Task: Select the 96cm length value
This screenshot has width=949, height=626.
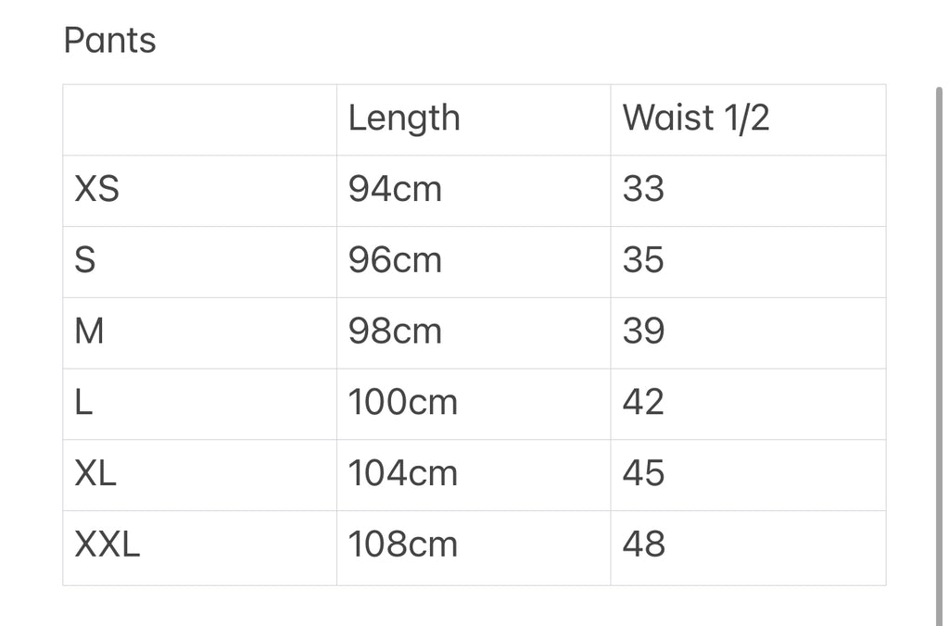Action: [x=395, y=261]
